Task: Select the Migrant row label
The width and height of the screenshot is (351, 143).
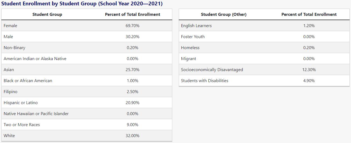Action: click(188, 59)
